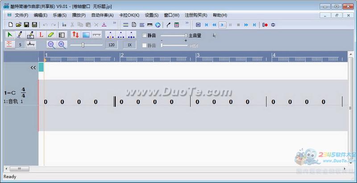Open the 窗口(W) menu

pyautogui.click(x=172, y=15)
